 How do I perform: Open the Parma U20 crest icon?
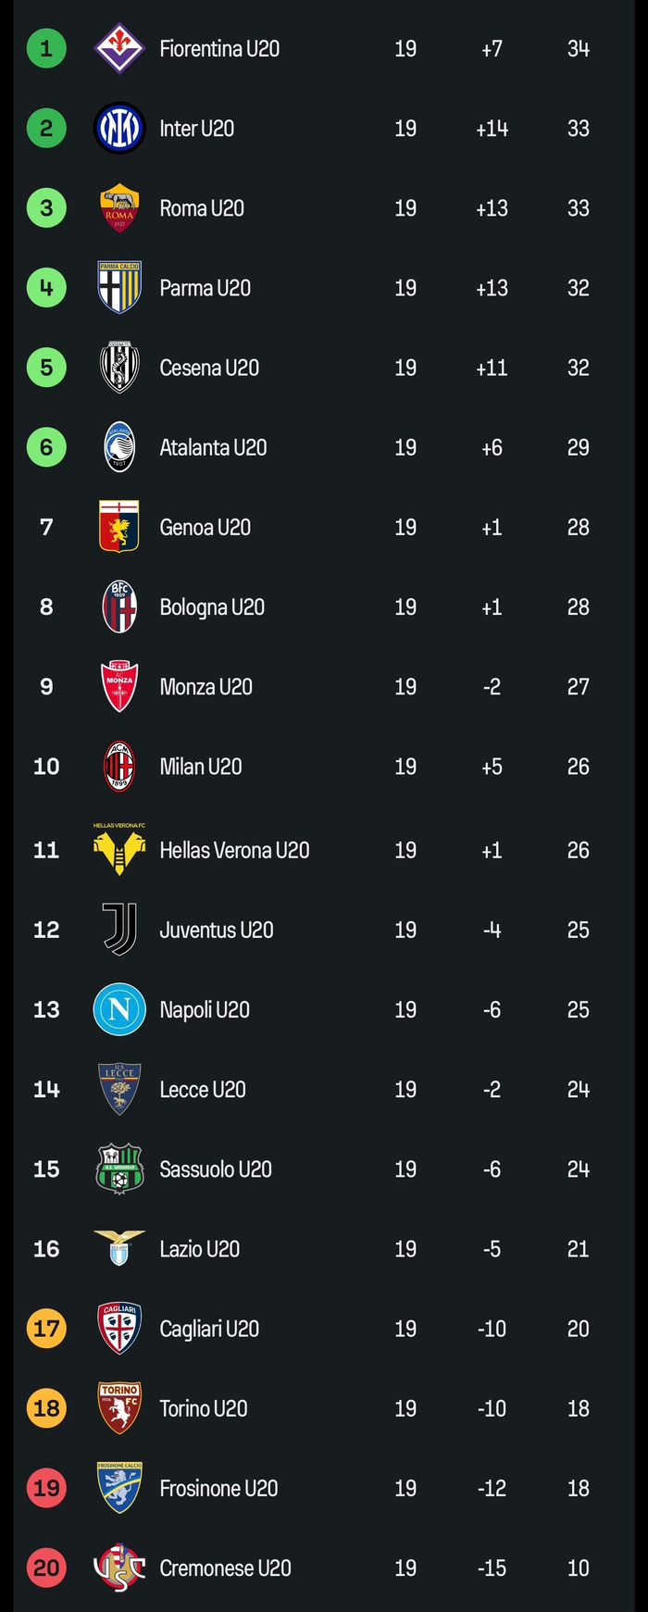(119, 288)
